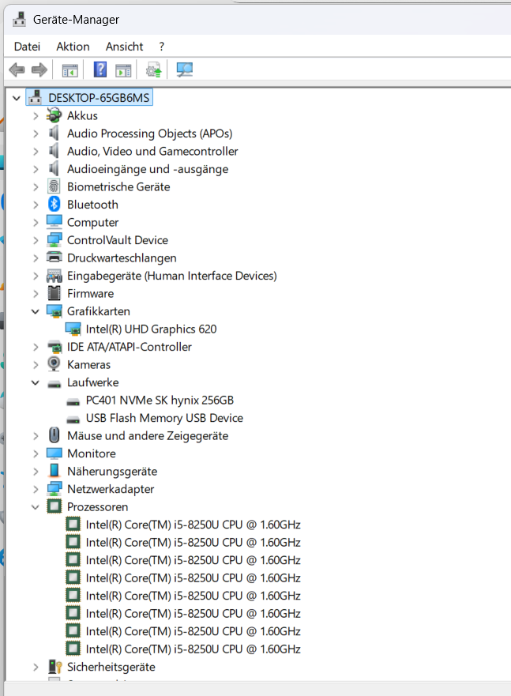Image resolution: width=511 pixels, height=696 pixels.
Task: Scan for hardware changes toolbar icon
Action: pyautogui.click(x=185, y=70)
